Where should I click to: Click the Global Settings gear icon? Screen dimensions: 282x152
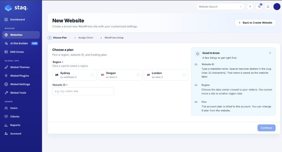click(x=6, y=84)
